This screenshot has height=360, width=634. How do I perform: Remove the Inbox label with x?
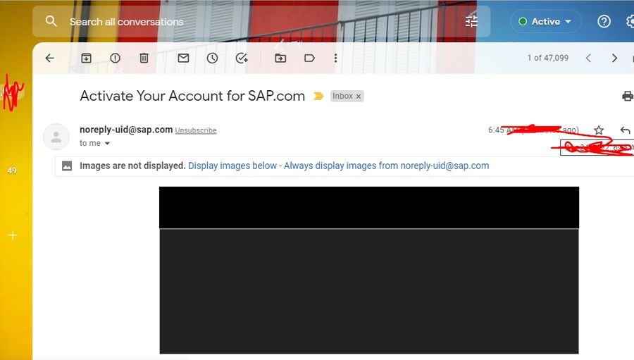pos(359,97)
